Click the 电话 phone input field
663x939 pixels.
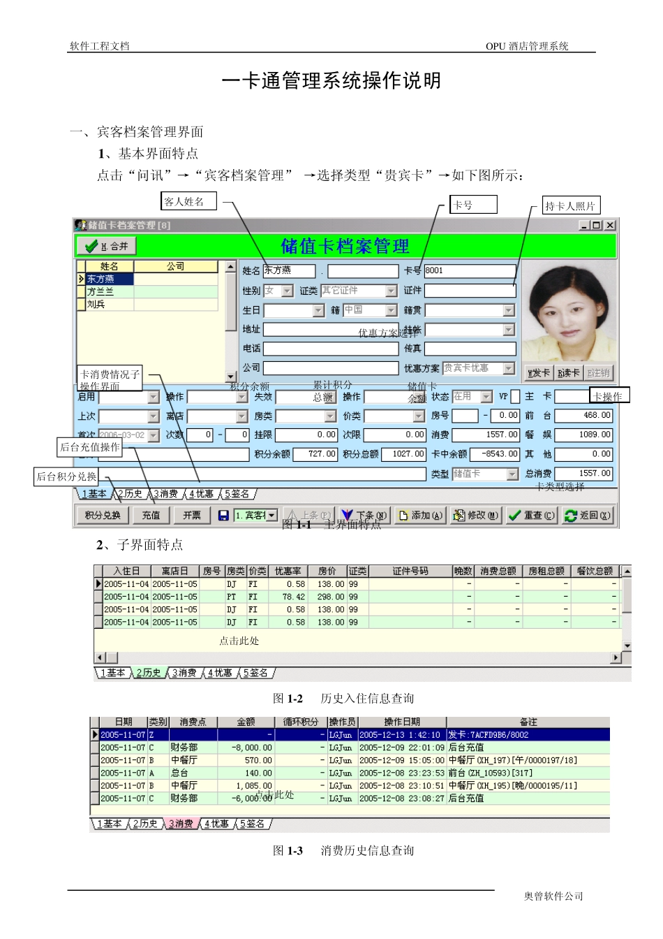pos(330,349)
